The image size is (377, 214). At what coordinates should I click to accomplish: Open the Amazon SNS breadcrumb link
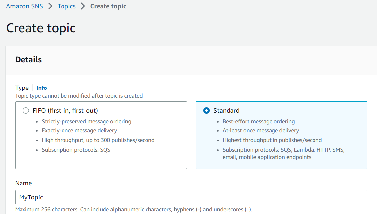tap(24, 6)
